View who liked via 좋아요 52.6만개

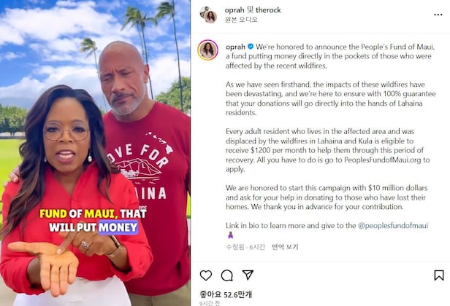pyautogui.click(x=226, y=294)
